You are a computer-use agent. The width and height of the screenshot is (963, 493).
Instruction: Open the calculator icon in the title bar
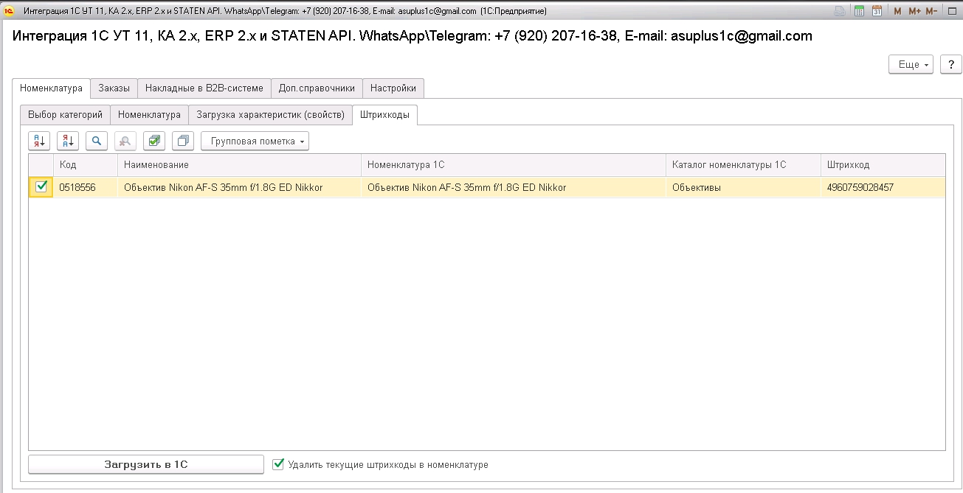click(859, 11)
